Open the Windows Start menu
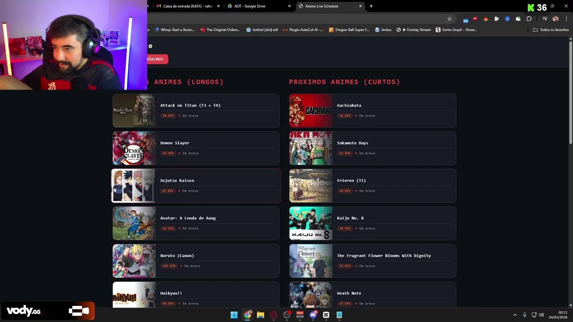The image size is (573, 322). point(234,315)
